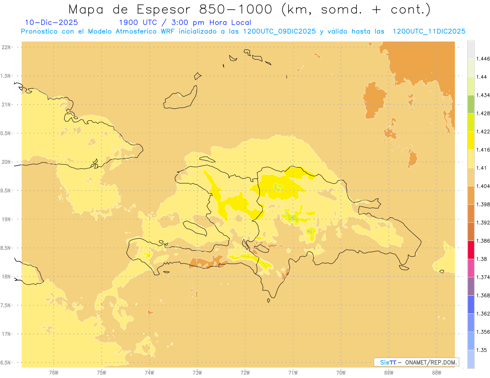Click the legend value '1.434'
Screen dimensions: 490x378
(x=483, y=95)
